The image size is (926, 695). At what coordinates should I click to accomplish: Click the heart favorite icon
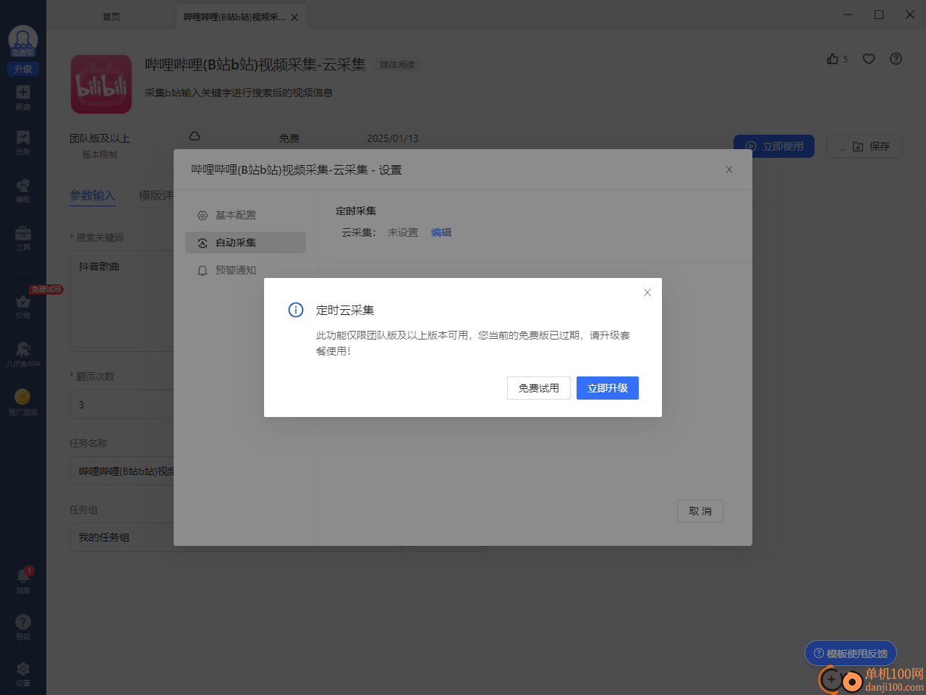coord(869,59)
